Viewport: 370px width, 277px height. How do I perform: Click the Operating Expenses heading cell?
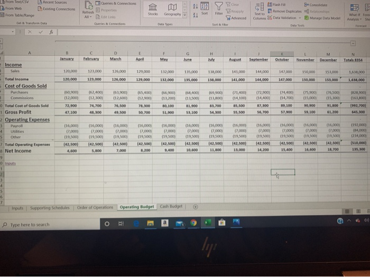tap(27, 120)
